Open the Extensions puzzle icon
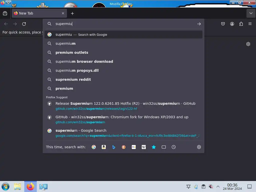Viewport: 256px width, 192px height. tap(241, 24)
